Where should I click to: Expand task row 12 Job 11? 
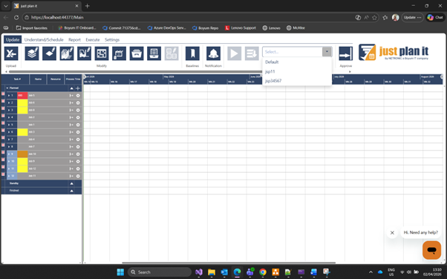click(9, 176)
